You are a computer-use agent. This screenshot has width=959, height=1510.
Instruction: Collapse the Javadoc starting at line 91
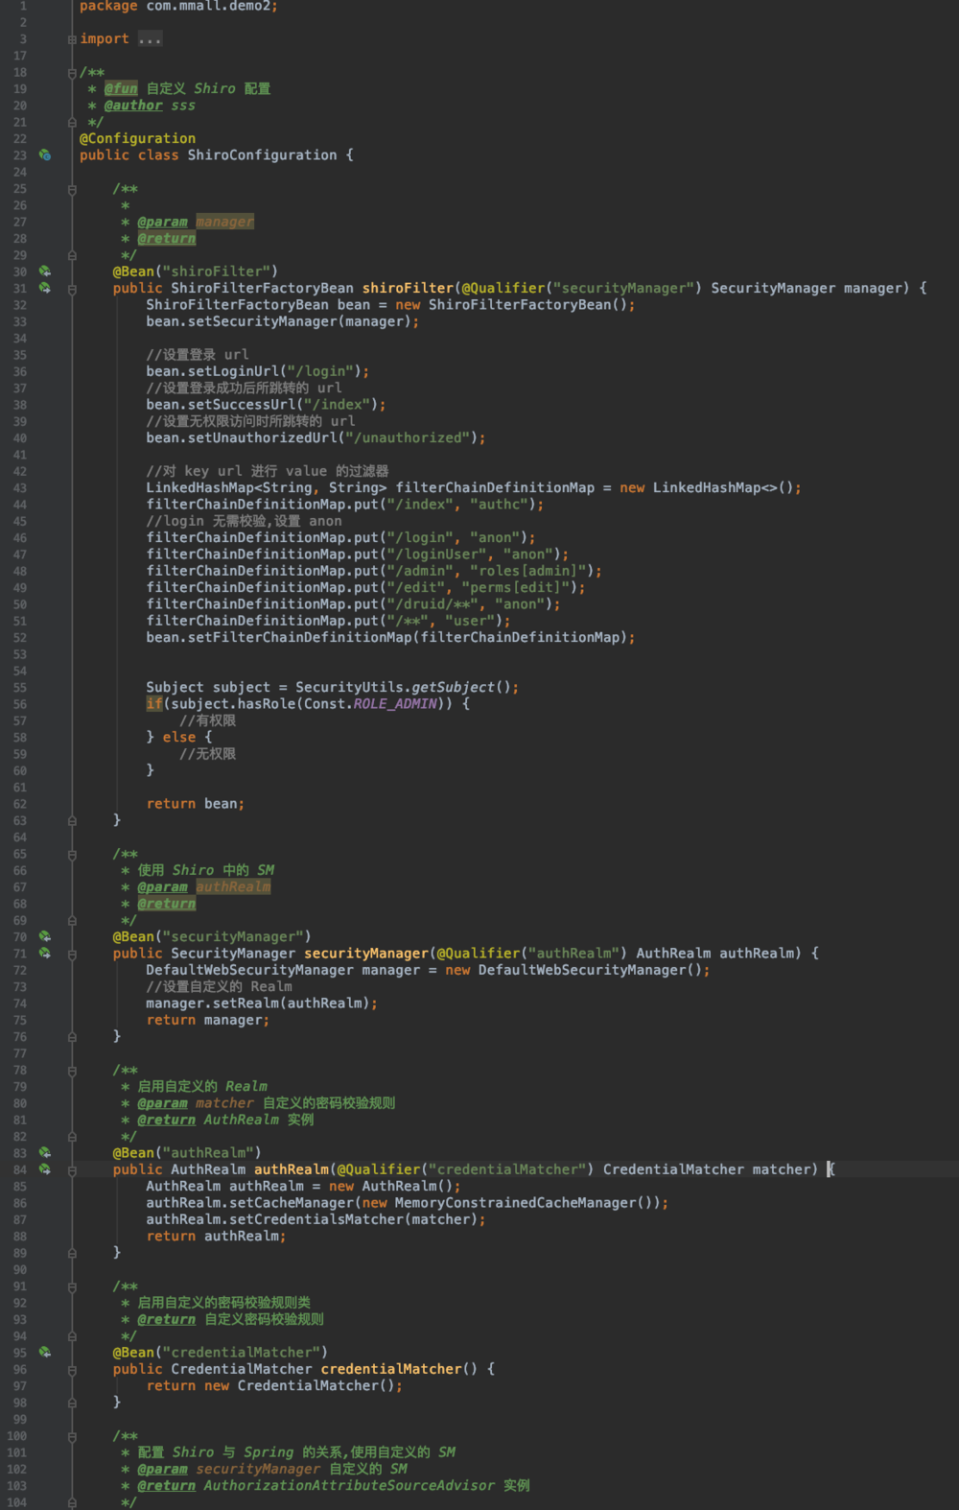[72, 1286]
